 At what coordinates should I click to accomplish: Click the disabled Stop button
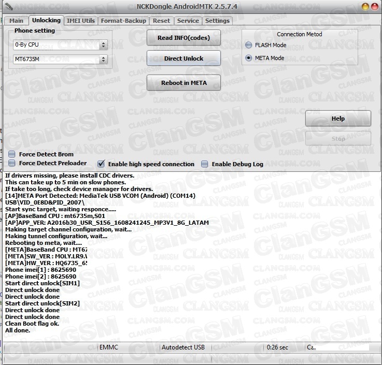[338, 139]
